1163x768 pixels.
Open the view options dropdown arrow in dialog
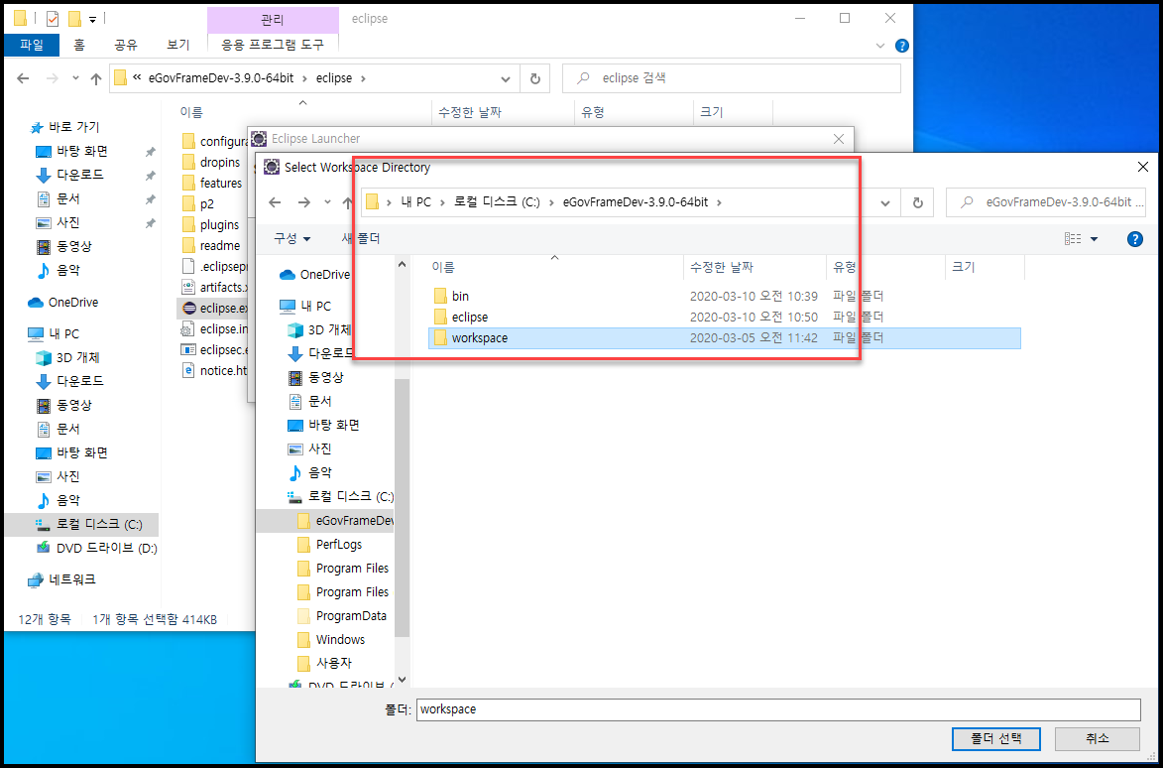click(1094, 239)
